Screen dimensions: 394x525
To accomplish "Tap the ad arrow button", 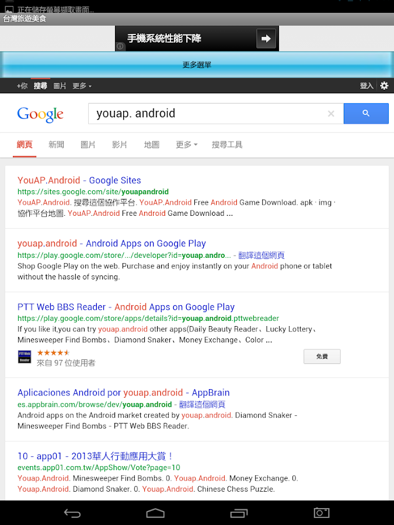I will click(266, 38).
